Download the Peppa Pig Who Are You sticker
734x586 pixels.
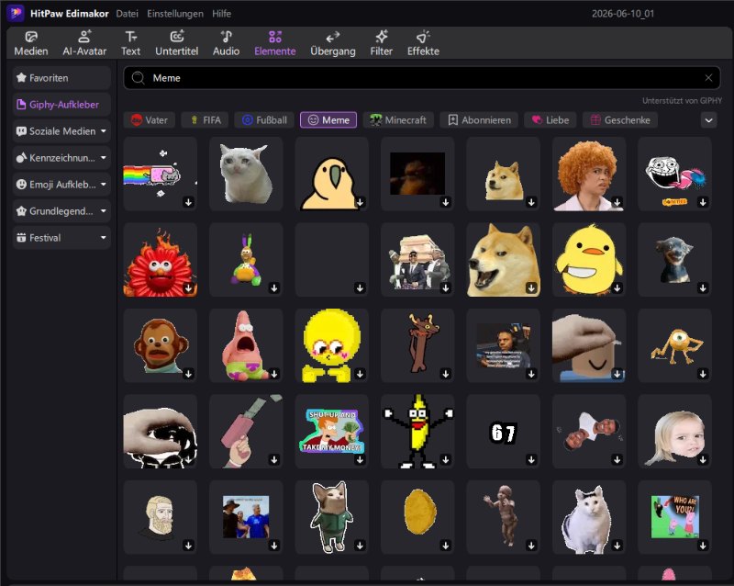pos(703,546)
